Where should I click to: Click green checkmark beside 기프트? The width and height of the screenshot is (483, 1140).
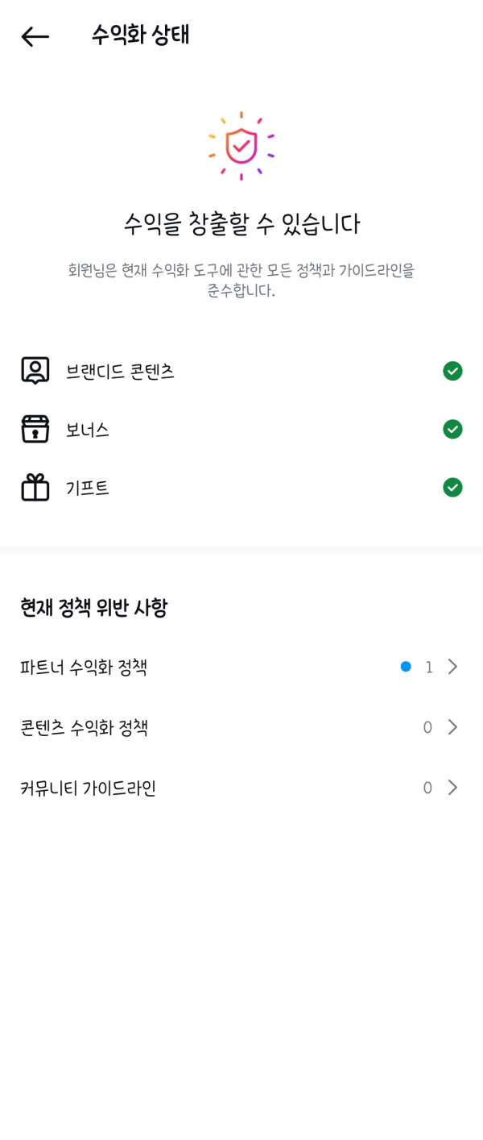pos(452,488)
